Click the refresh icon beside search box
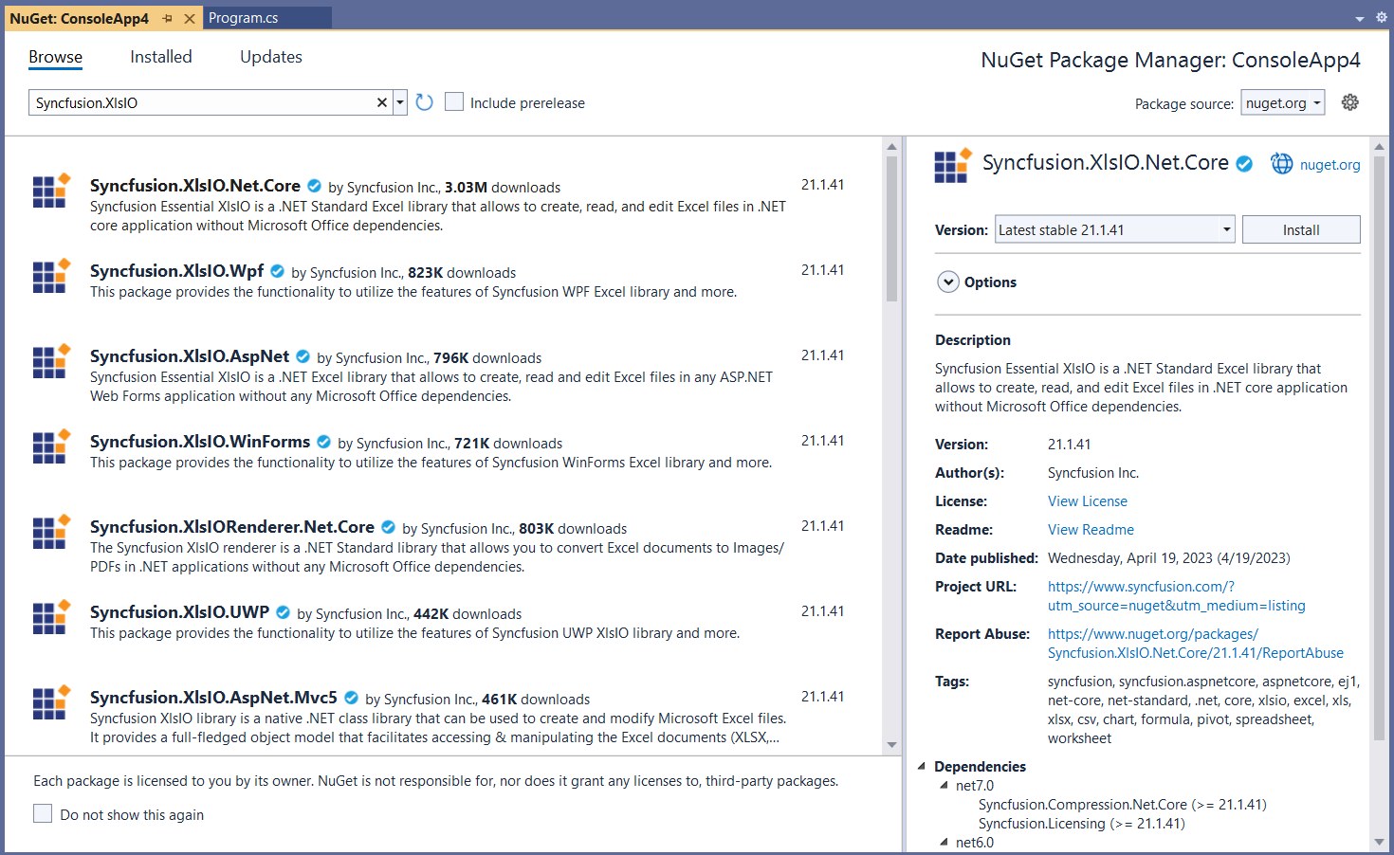The height and width of the screenshot is (855, 1394). (x=424, y=102)
